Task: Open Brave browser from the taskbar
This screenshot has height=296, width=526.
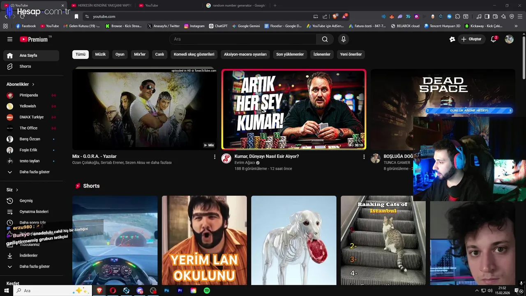Action: tap(99, 291)
